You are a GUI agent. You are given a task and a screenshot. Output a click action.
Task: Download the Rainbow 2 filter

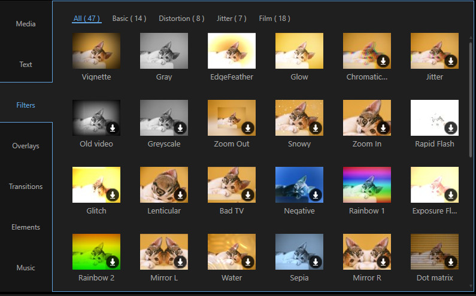point(113,262)
